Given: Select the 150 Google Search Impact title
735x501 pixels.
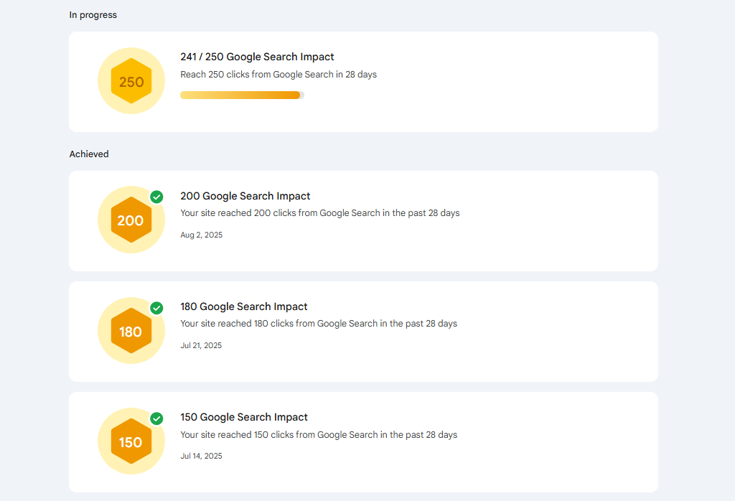Looking at the screenshot, I should point(243,417).
